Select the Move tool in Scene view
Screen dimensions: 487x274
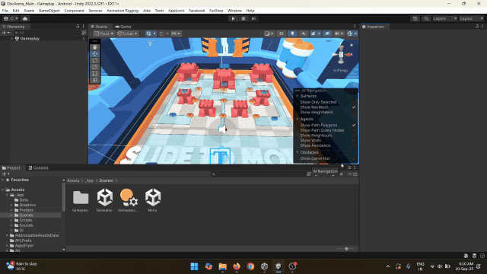95,54
